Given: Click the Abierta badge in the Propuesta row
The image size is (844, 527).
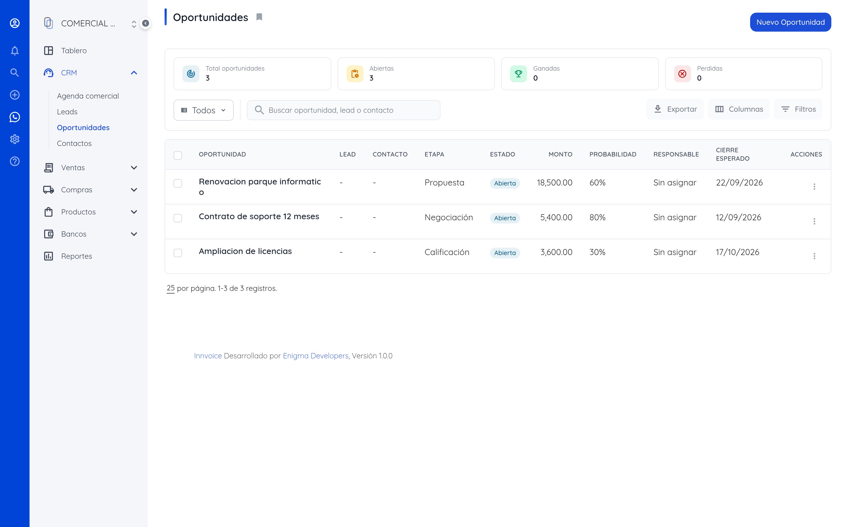Looking at the screenshot, I should [505, 183].
